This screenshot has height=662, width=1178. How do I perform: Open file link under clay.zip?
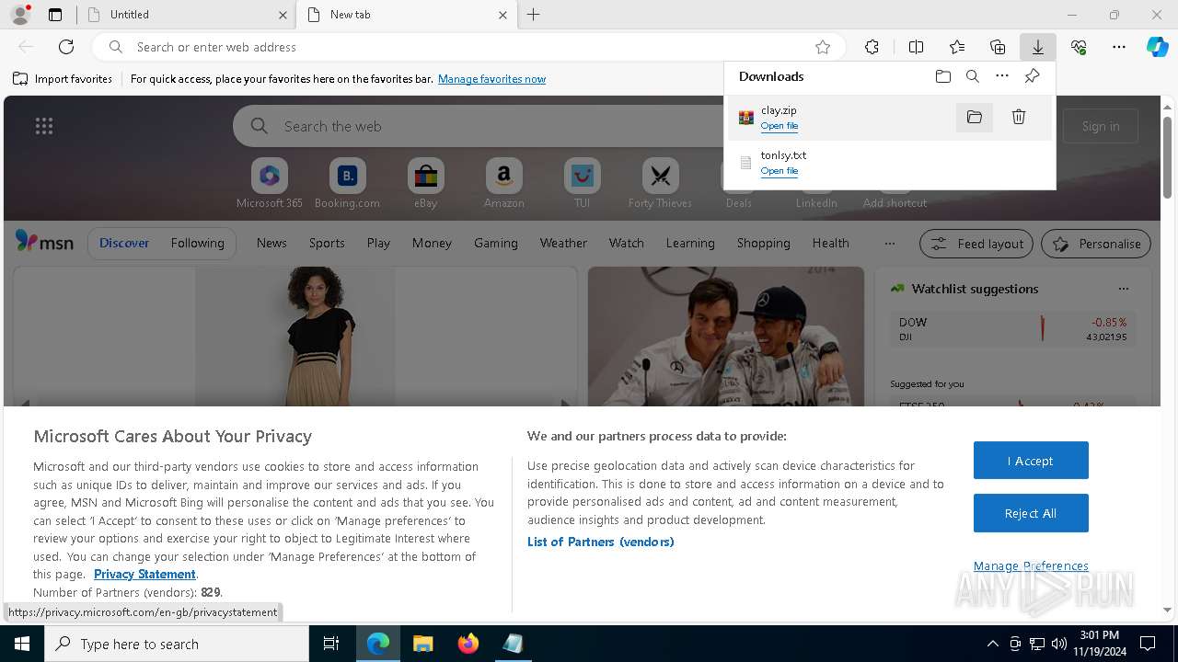pos(780,126)
